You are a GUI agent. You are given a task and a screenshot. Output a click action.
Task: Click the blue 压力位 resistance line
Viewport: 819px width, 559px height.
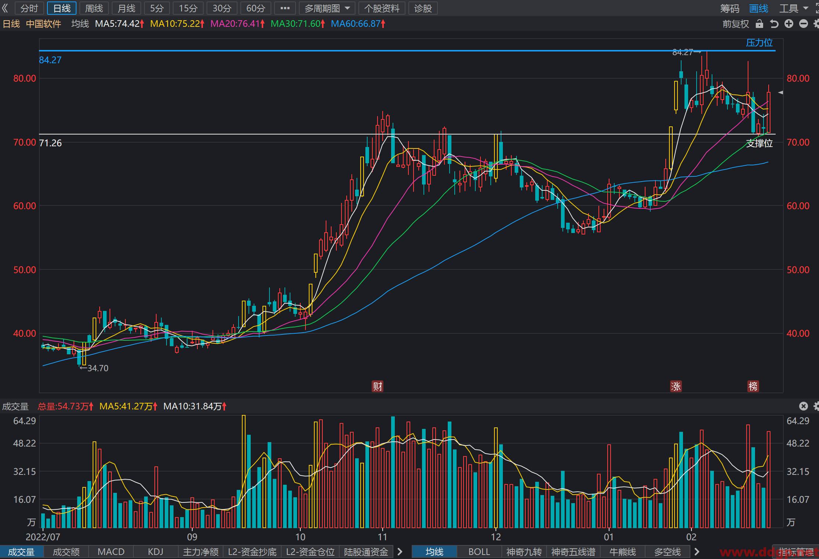point(407,50)
